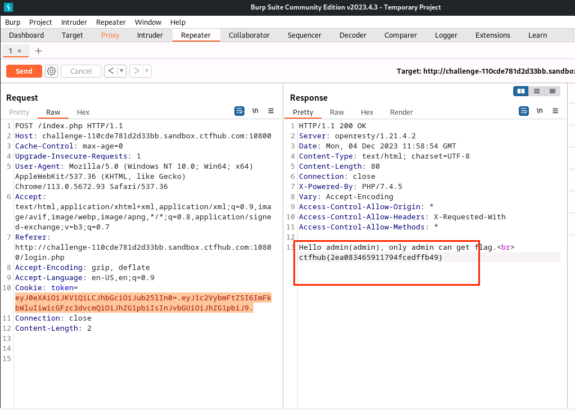Screen dimensions: 575x410
Task: Click the Request 'Content-Length: 2' header line
Action: click(x=53, y=328)
